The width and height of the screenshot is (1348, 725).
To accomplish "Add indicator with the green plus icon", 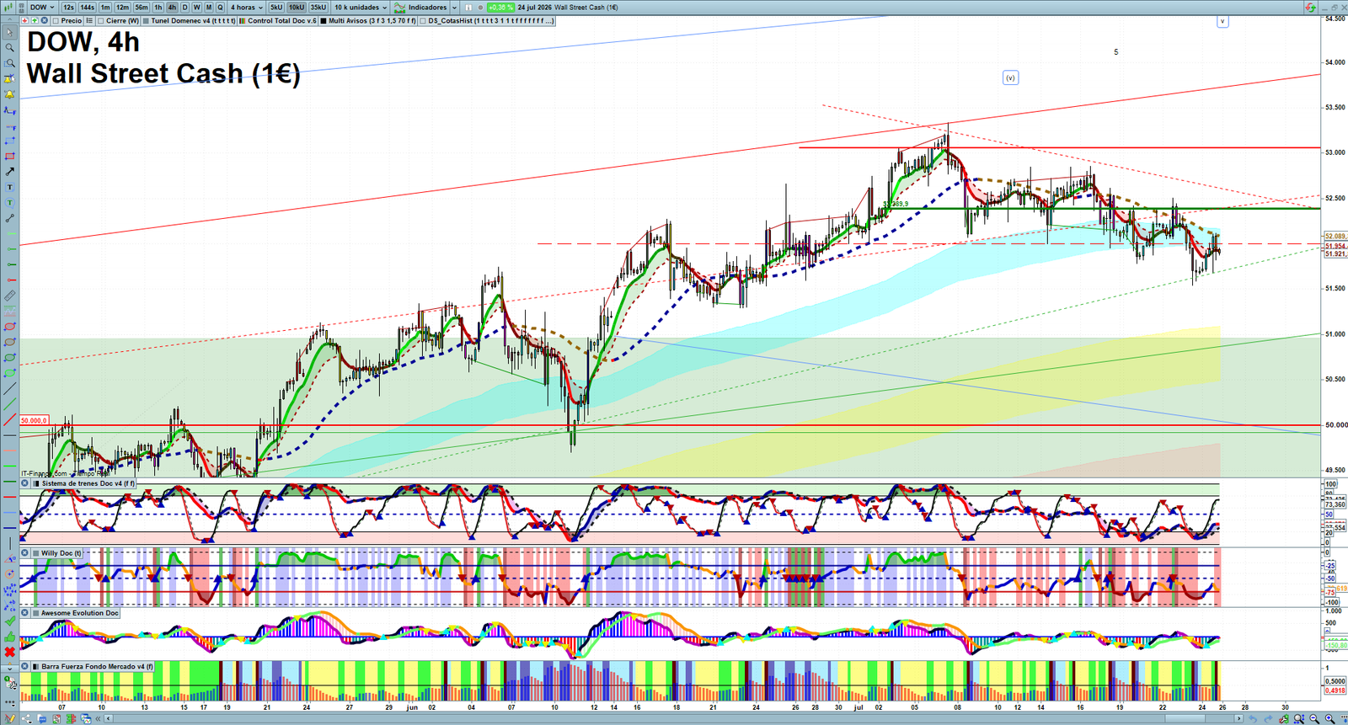I will pos(35,20).
